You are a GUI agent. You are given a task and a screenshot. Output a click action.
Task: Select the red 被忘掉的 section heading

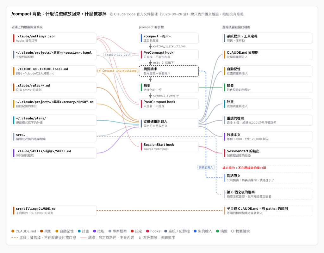[244, 168]
